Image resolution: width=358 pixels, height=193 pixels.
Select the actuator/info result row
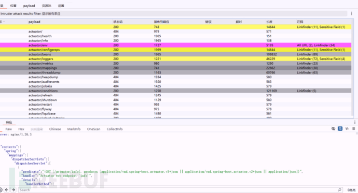175,40
